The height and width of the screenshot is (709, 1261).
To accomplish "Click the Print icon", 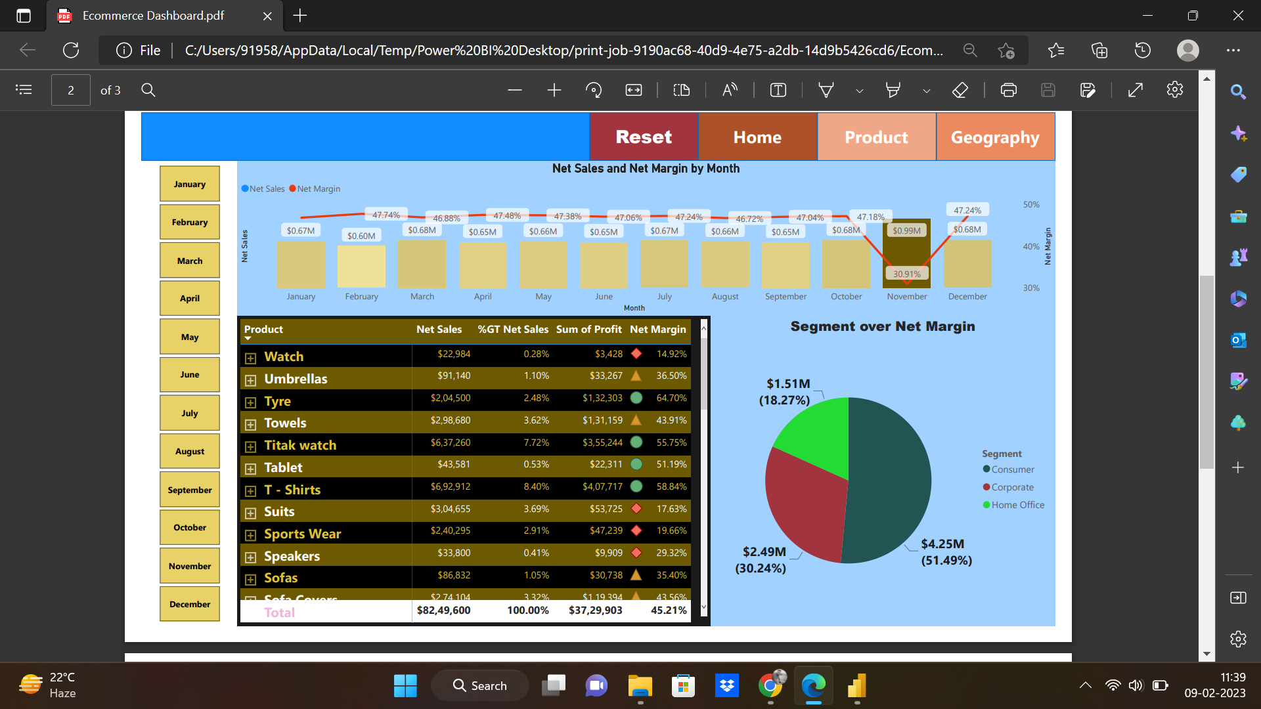I will point(1009,90).
